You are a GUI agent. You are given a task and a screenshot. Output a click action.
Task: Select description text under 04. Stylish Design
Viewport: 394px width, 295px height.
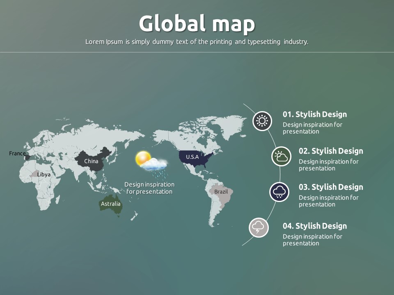tap(312, 240)
